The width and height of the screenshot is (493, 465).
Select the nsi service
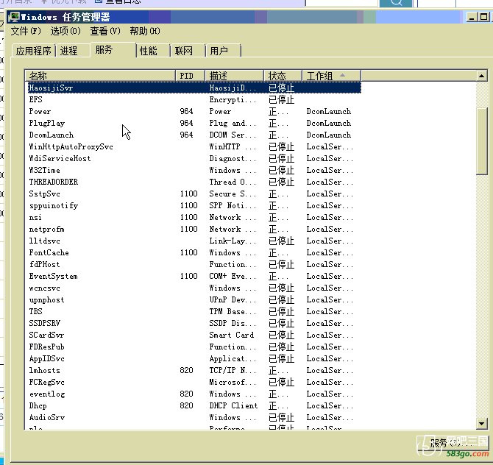35,217
